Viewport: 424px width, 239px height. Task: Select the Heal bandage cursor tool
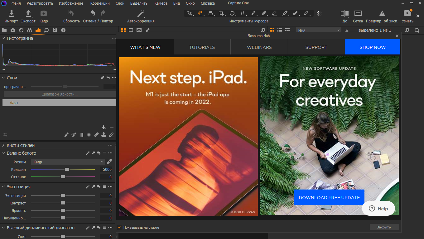[264, 13]
